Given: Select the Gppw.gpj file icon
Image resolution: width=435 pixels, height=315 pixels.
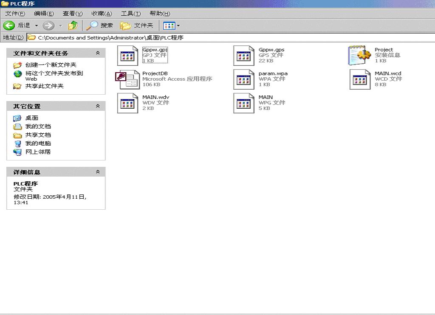Looking at the screenshot, I should [127, 56].
